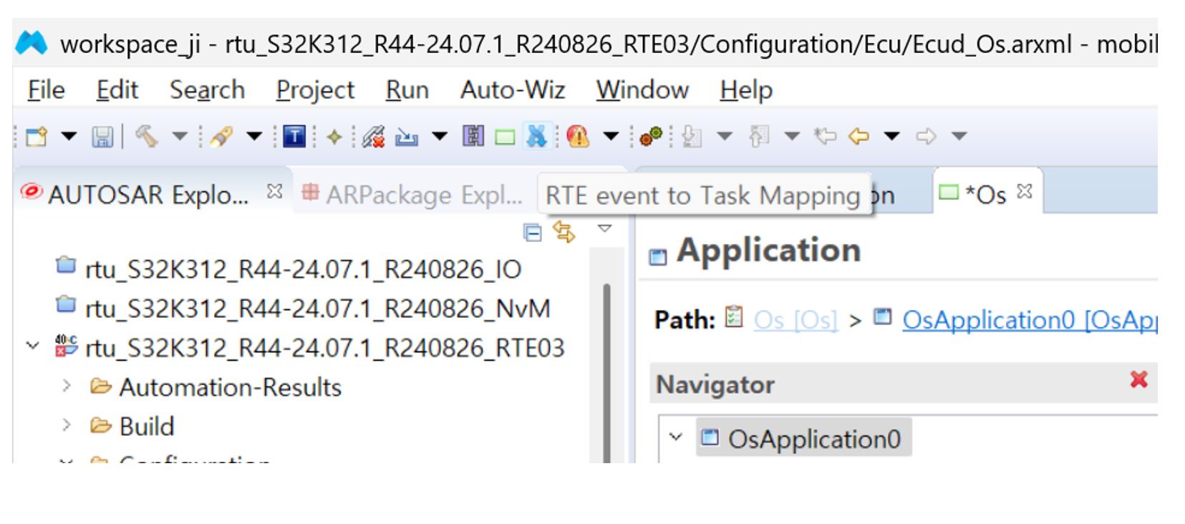The width and height of the screenshot is (1185, 524).
Task: Click the RTE event to Task Mapping icon
Action: point(536,136)
